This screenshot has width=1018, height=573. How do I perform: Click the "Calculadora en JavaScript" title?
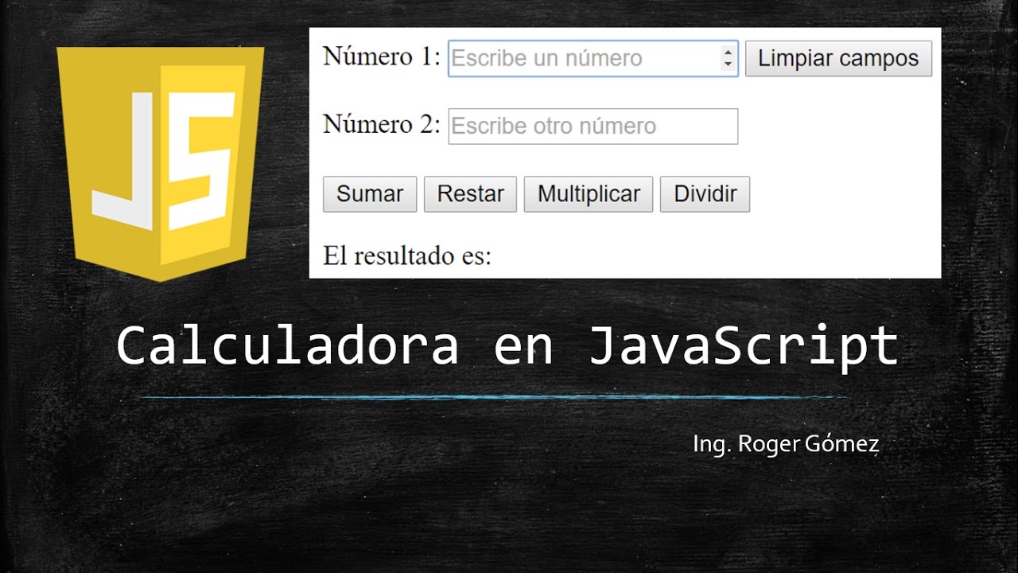(507, 346)
